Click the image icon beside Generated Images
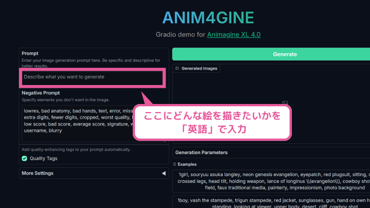This screenshot has height=208, width=370. click(177, 68)
